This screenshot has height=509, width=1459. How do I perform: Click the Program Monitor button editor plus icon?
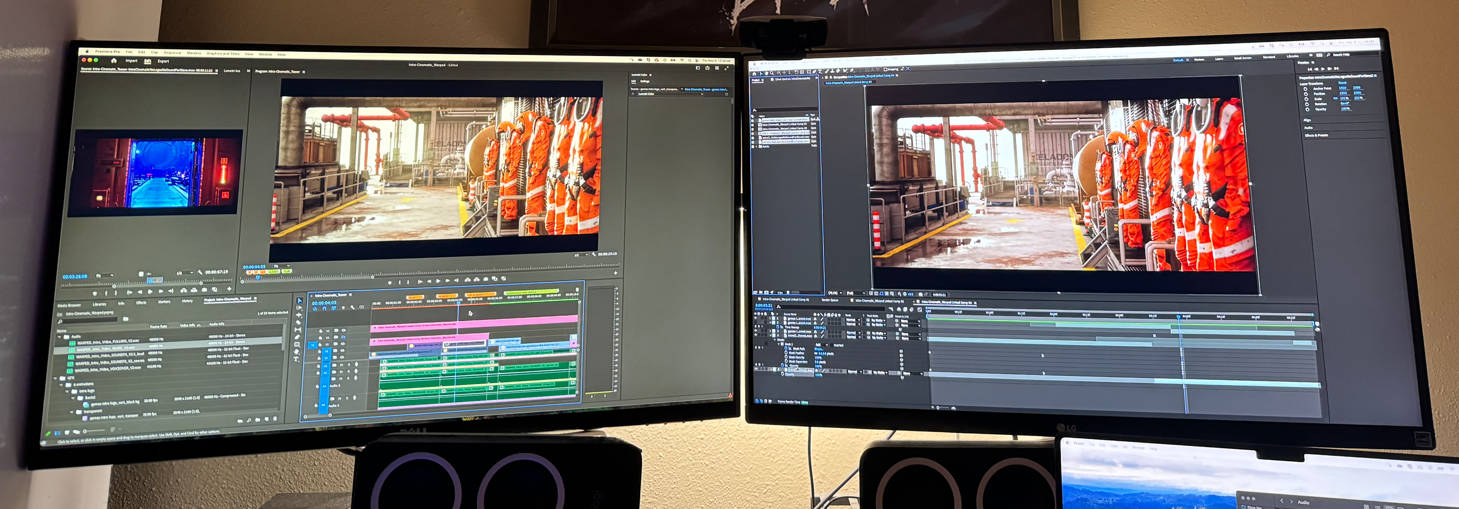(x=616, y=273)
